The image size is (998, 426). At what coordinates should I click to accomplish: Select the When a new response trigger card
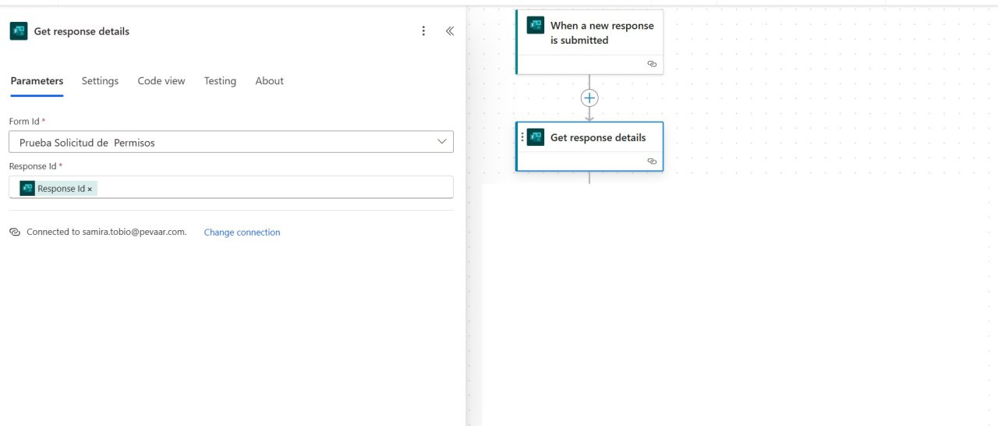pos(601,33)
